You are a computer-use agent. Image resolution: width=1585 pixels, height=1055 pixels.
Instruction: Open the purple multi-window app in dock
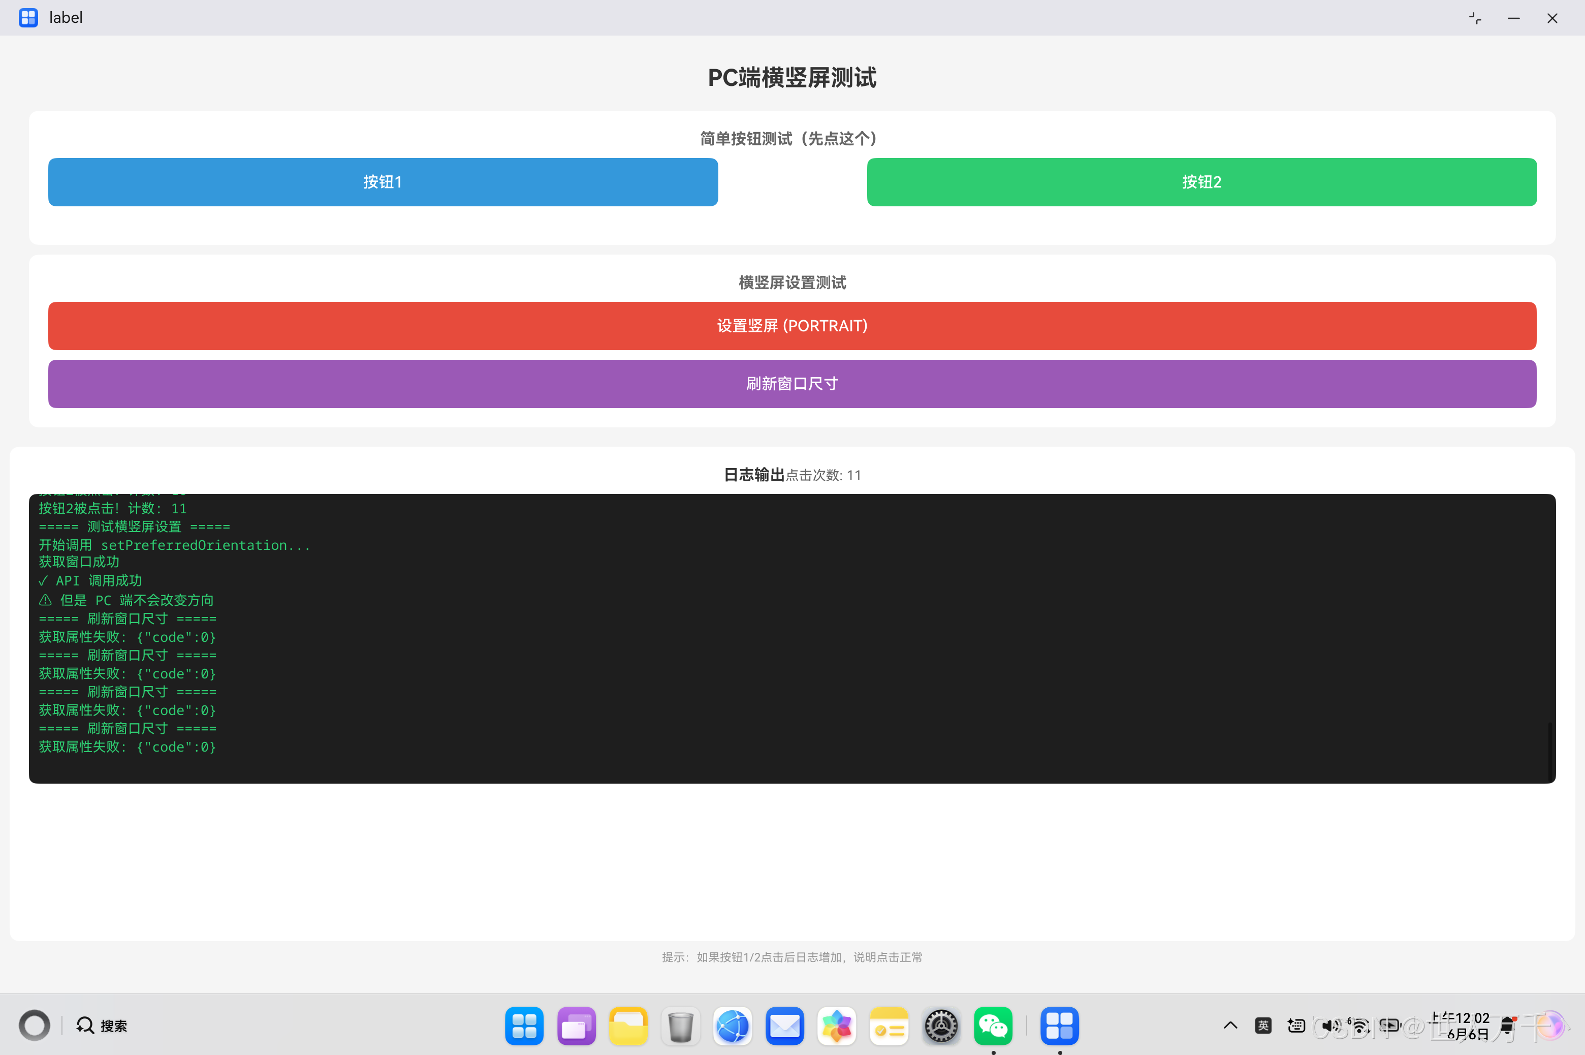click(x=576, y=1026)
